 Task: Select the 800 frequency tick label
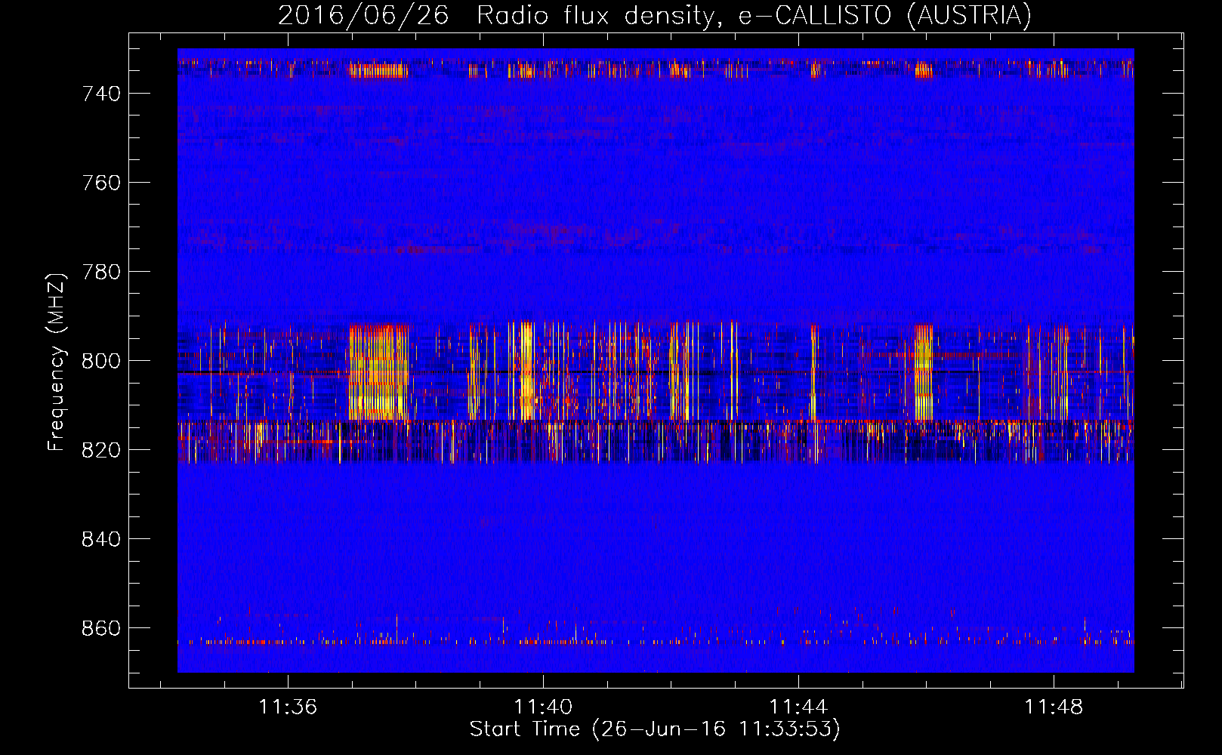click(101, 361)
